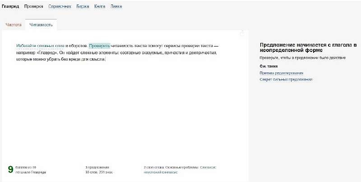Open the Книга page
This screenshot has height=182, width=361.
[x=100, y=7]
